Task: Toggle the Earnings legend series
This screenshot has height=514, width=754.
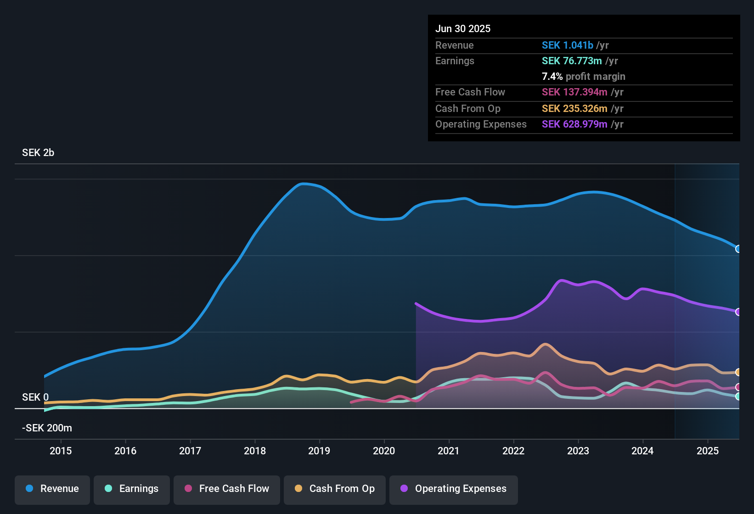Action: click(x=132, y=489)
